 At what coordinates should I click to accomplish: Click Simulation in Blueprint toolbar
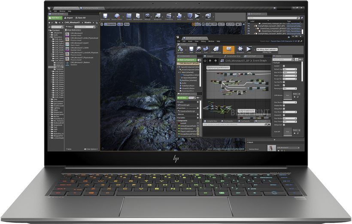tap(240, 50)
